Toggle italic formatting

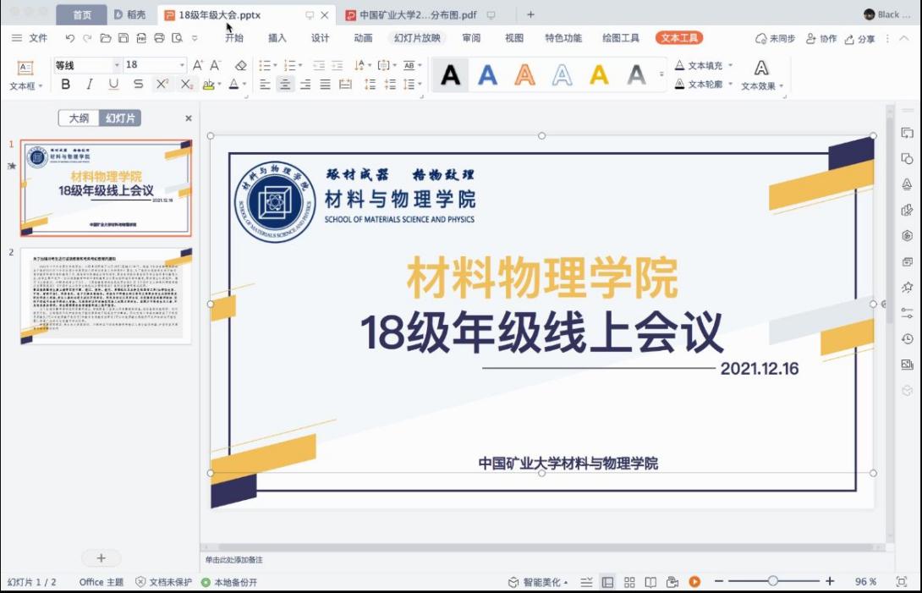point(89,85)
